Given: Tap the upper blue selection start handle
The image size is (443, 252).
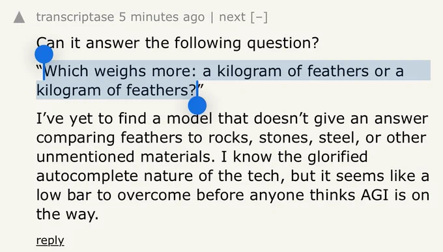Looking at the screenshot, I should (44, 54).
